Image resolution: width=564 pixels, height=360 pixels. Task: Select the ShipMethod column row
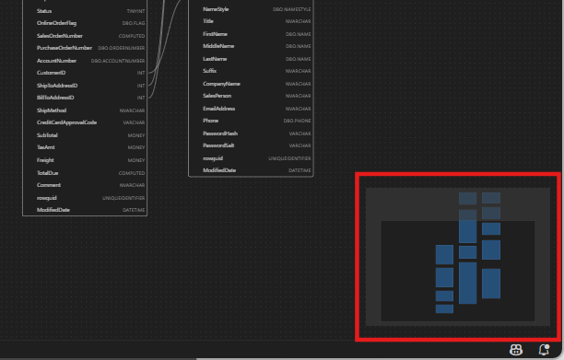point(85,110)
